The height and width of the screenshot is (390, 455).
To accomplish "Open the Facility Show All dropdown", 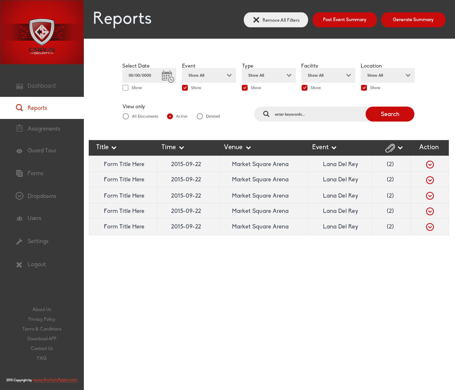I will [328, 75].
